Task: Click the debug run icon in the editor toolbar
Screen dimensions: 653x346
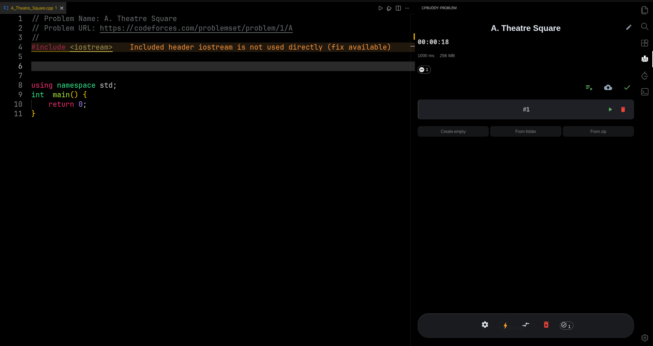Action: click(x=389, y=8)
